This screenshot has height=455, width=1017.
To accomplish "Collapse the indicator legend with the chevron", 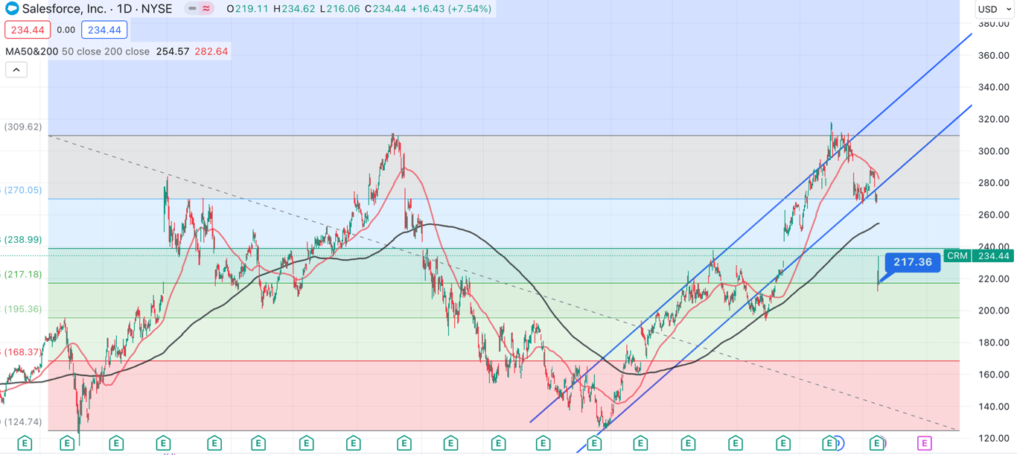I will point(16,70).
